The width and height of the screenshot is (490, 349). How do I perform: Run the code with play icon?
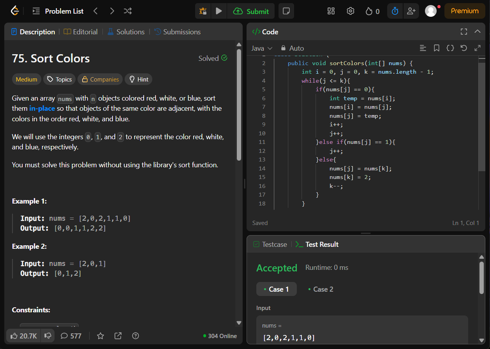tap(219, 11)
